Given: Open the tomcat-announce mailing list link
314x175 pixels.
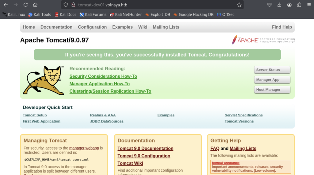Looking at the screenshot, I should pyautogui.click(x=226, y=163).
